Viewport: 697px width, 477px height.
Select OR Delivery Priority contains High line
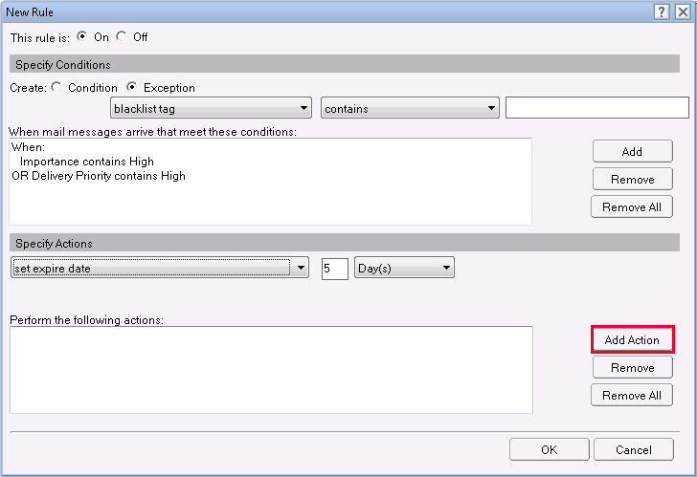click(99, 176)
